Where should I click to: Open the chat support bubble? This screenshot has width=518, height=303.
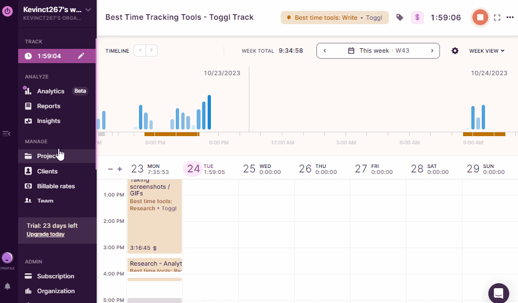[499, 293]
